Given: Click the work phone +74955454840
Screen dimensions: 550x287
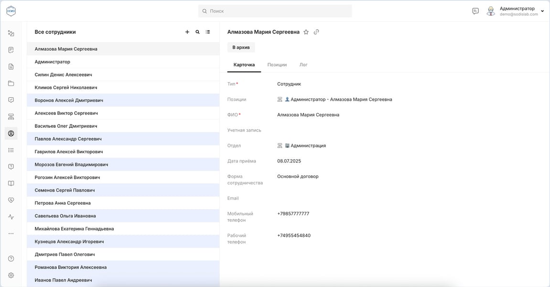Looking at the screenshot, I should (294, 235).
